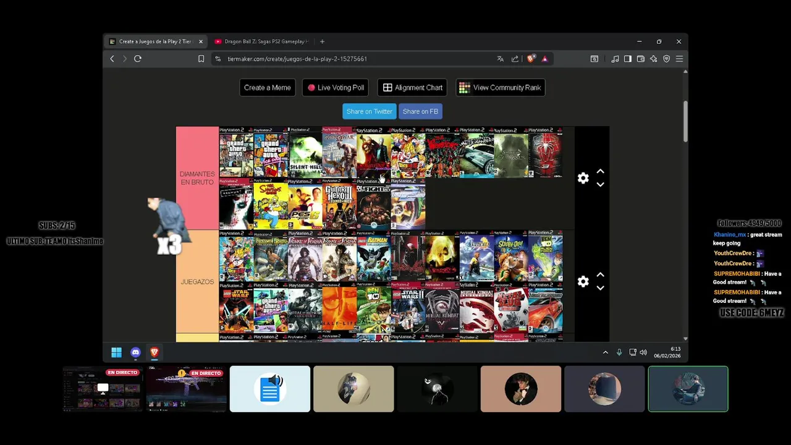Click the page vertical scrollbar thumb

pos(685,121)
